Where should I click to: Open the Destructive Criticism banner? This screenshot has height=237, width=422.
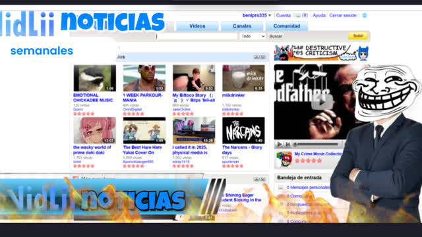[x=321, y=53]
